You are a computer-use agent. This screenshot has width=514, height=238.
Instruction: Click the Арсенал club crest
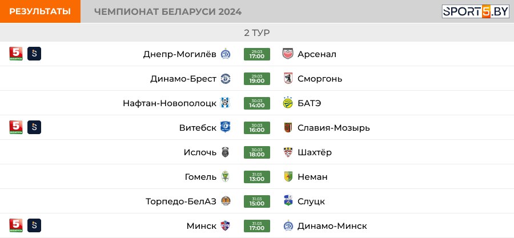(288, 54)
